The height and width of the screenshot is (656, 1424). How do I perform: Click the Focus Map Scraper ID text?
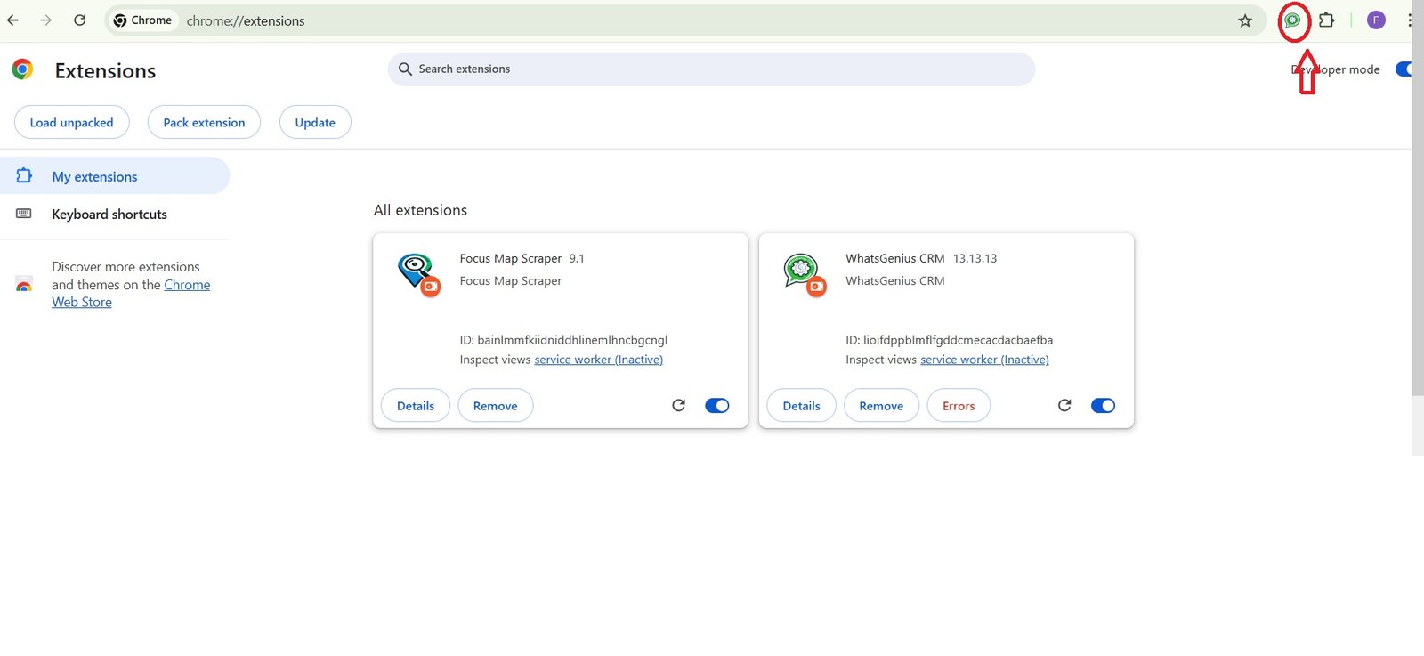563,340
